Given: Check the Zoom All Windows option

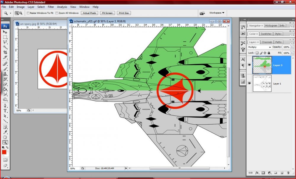Looking at the screenshot, I should pos(57,13).
